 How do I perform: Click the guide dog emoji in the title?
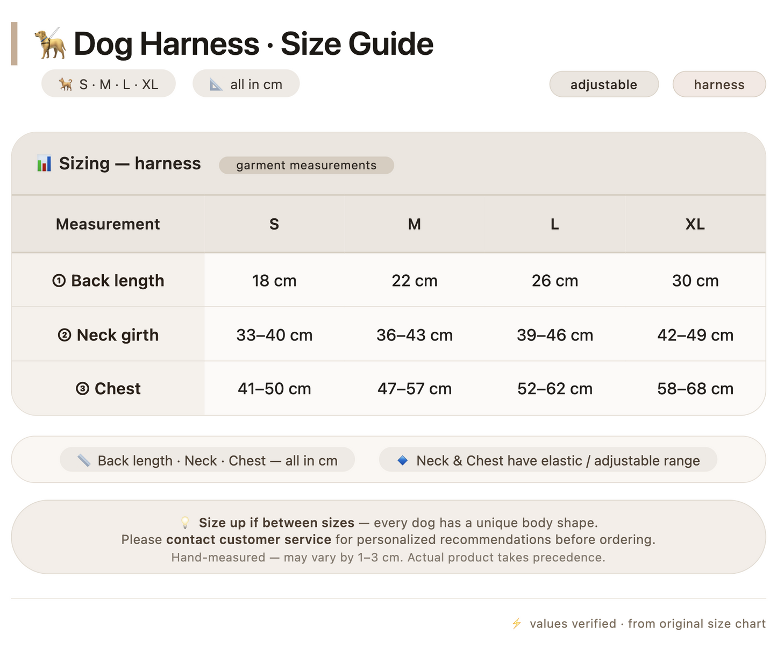51,44
